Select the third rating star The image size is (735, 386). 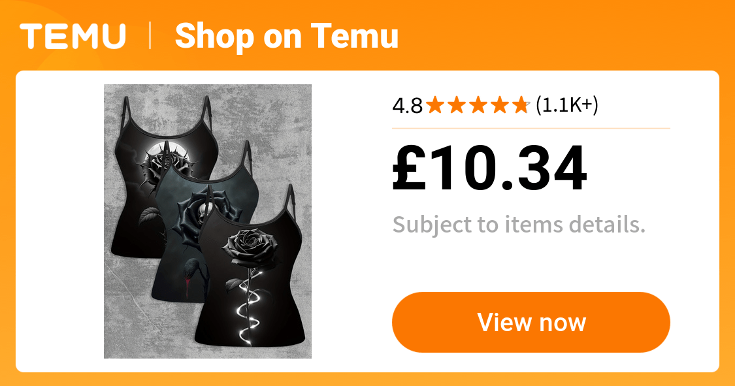[478, 105]
